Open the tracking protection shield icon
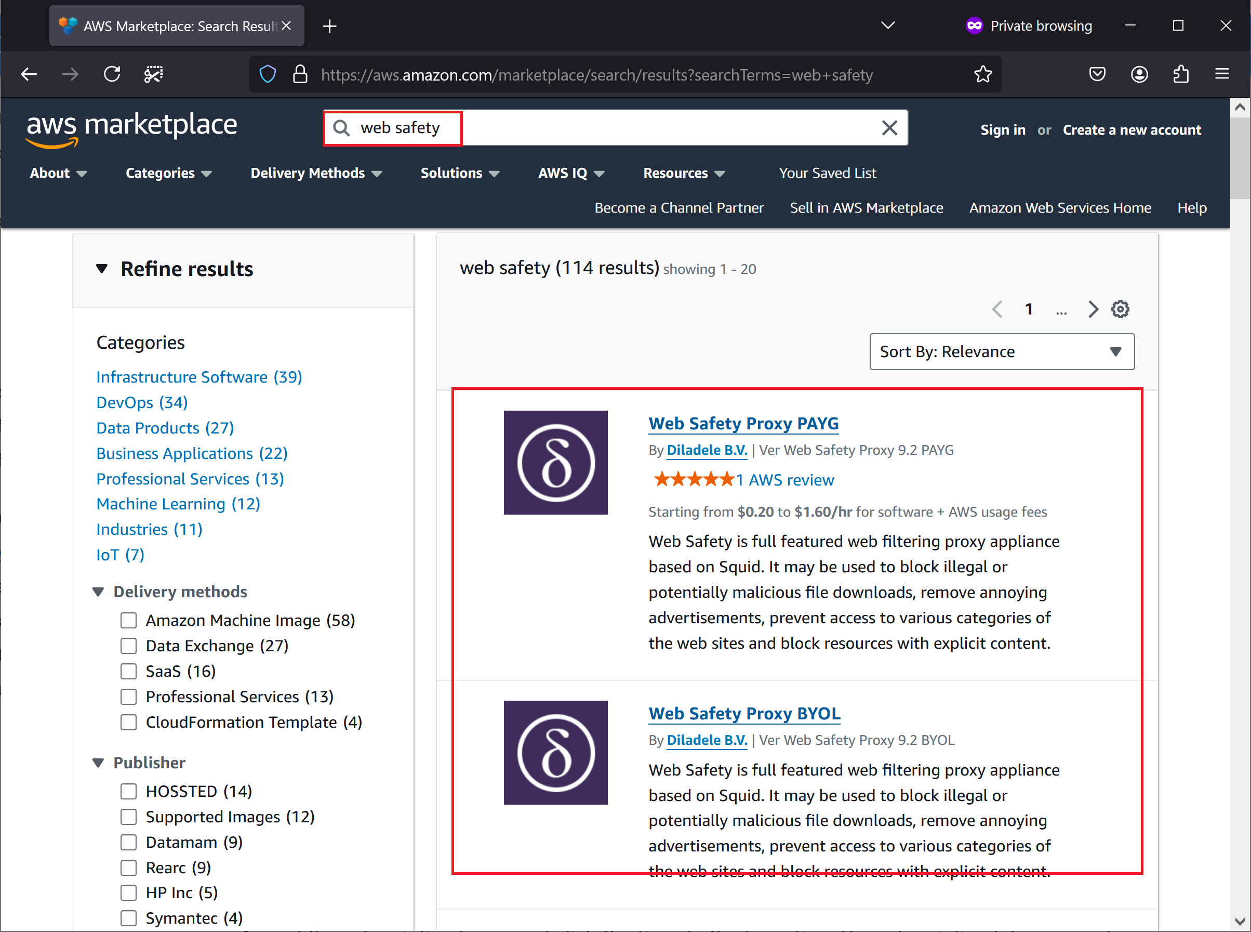 click(x=268, y=74)
